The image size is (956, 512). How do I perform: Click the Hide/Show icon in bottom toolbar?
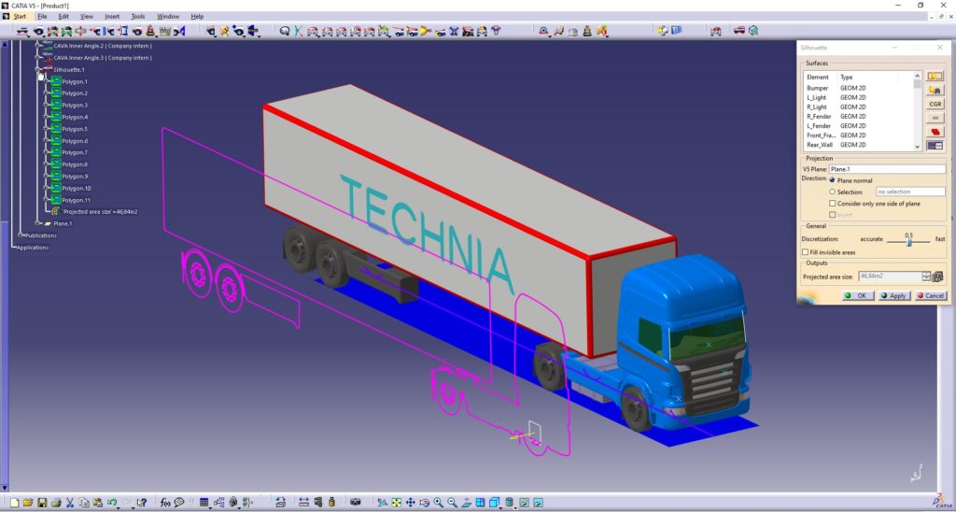[524, 503]
